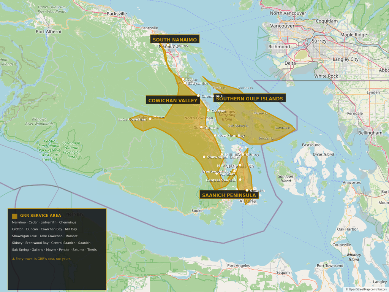Viewport: 389px width, 292px height.
Task: Click the Sooke town label
Action: pos(197,211)
